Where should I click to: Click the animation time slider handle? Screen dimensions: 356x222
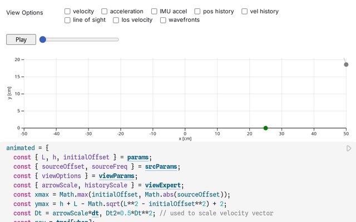click(x=43, y=39)
